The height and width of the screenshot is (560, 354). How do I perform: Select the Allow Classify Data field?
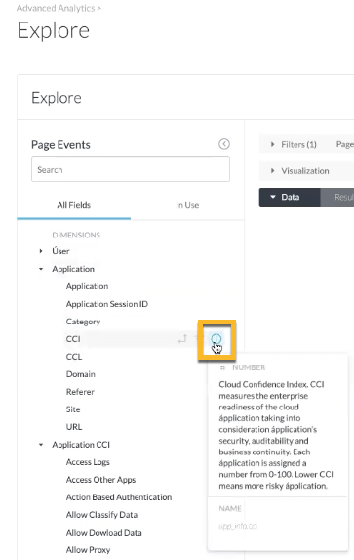pos(101,515)
